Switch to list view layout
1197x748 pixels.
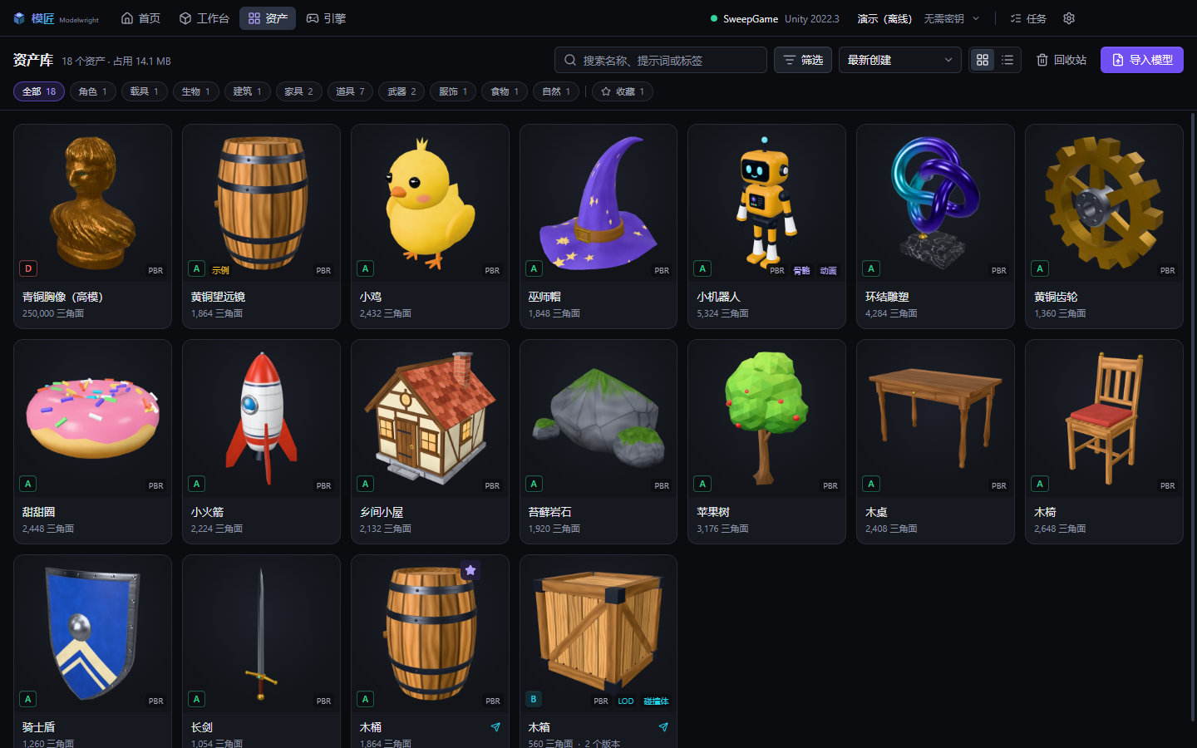[x=1007, y=60]
